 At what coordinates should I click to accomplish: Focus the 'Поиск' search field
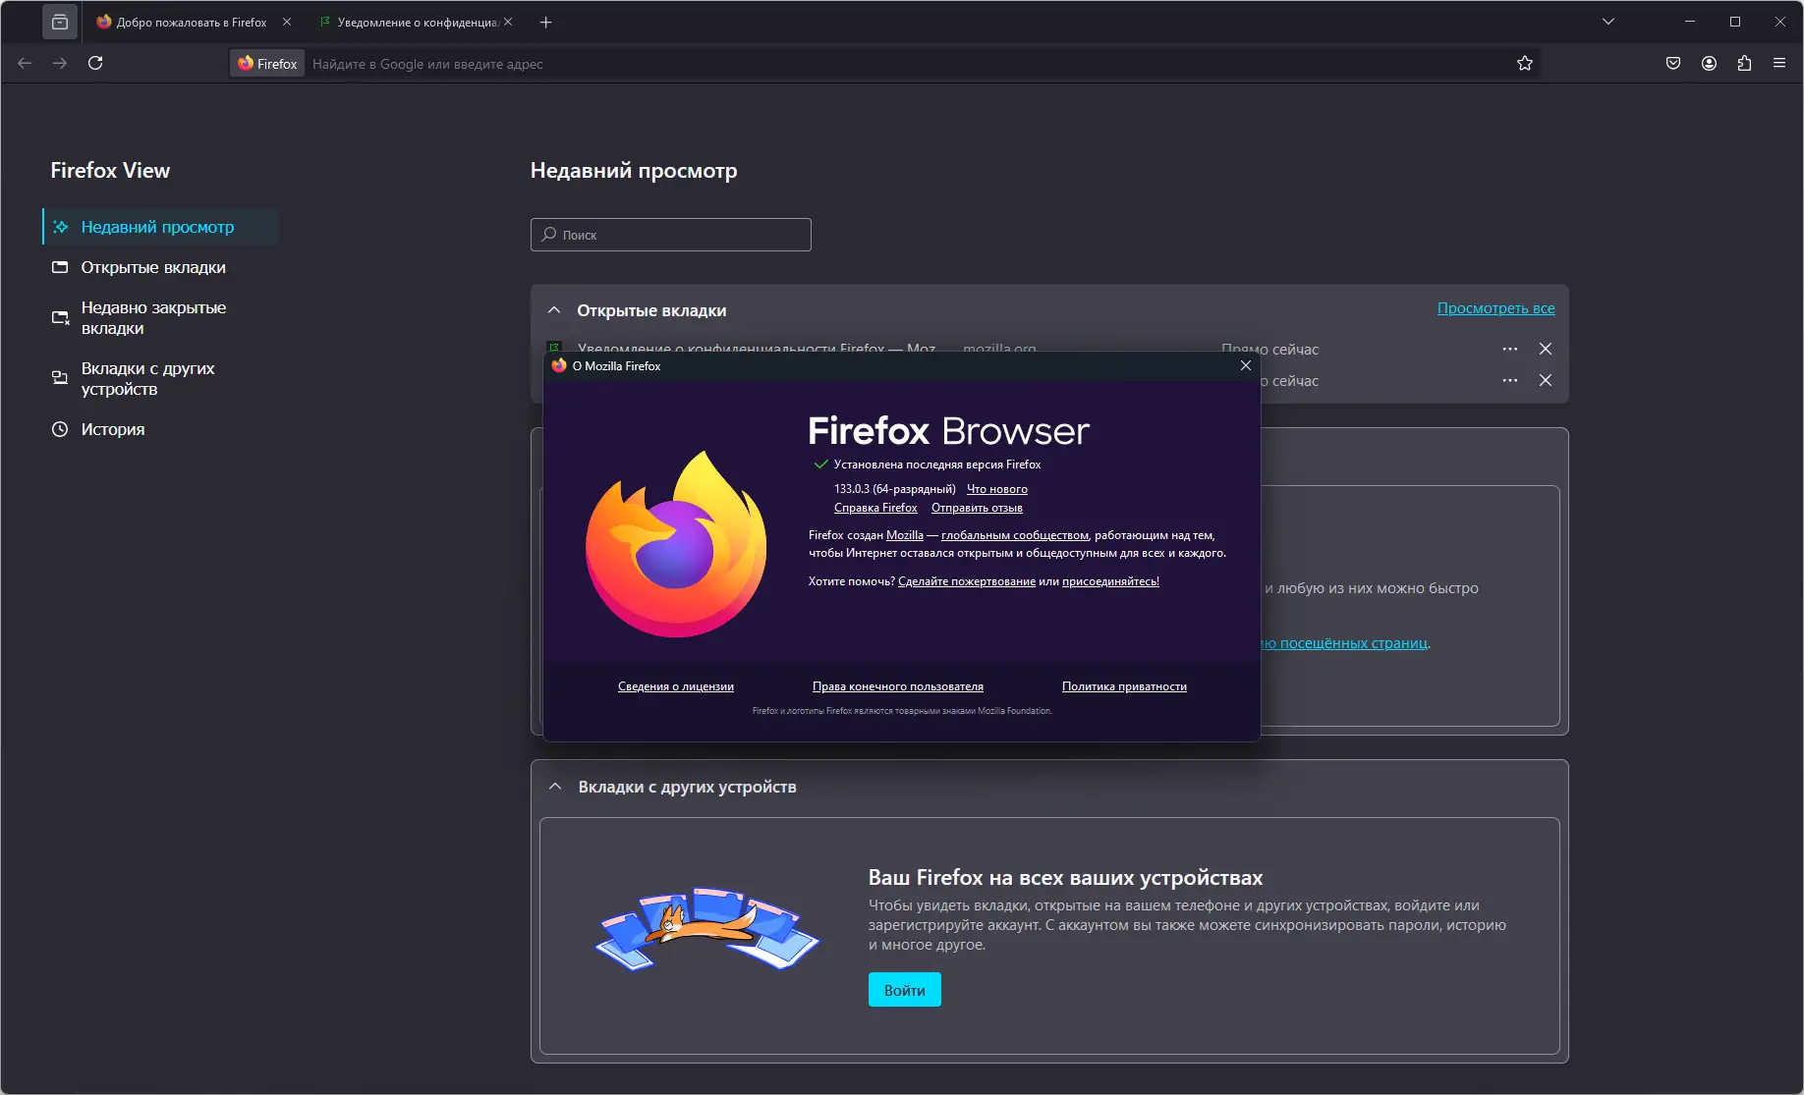pyautogui.click(x=671, y=235)
